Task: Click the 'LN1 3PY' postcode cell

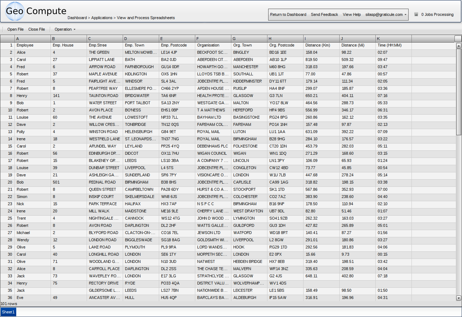Action: coord(286,160)
